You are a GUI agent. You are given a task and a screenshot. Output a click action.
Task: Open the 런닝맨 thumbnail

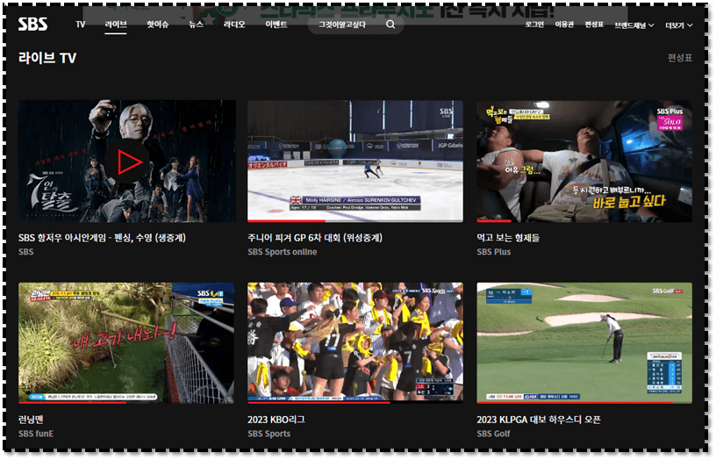point(126,342)
